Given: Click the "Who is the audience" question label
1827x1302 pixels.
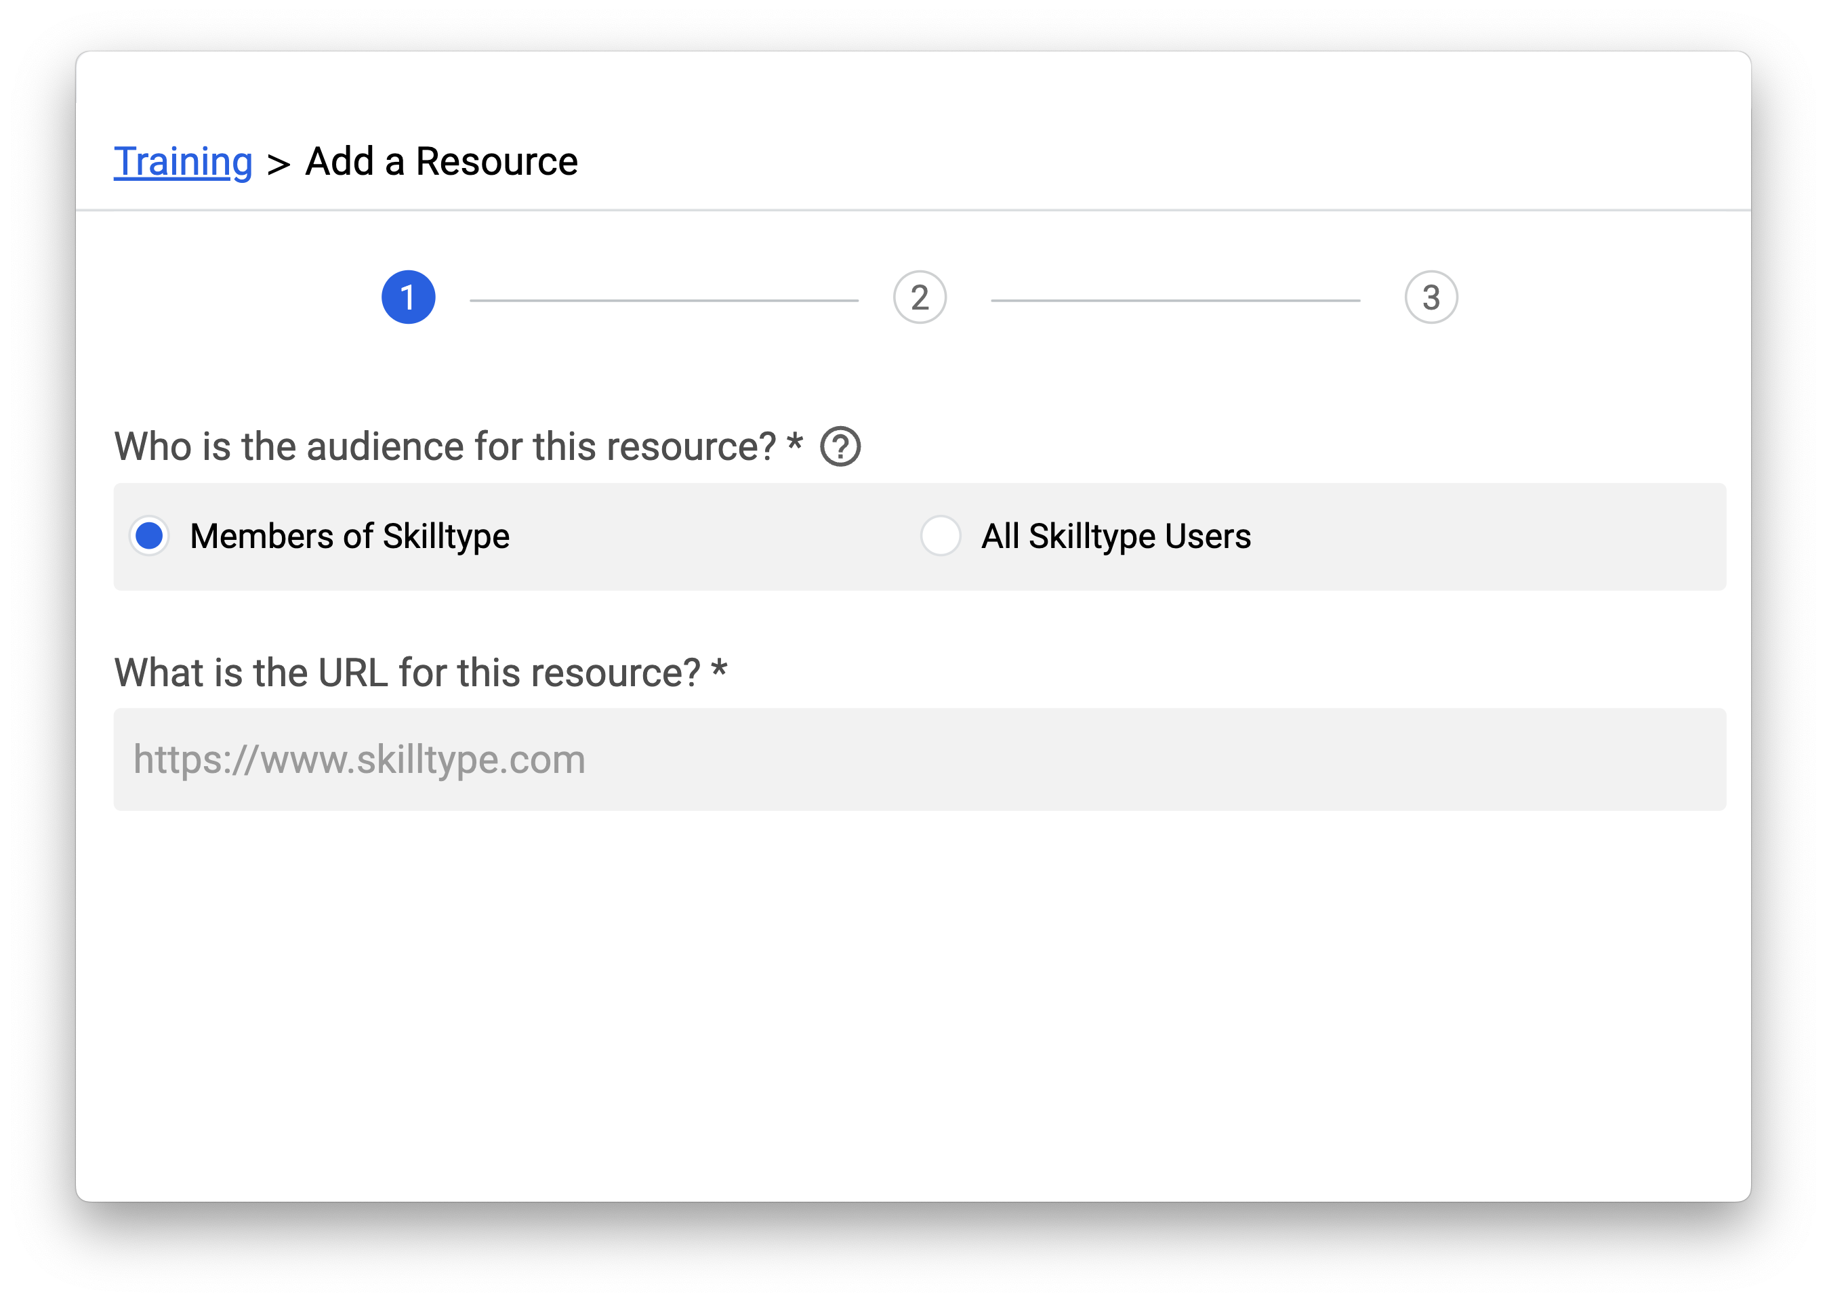Looking at the screenshot, I should (x=445, y=446).
